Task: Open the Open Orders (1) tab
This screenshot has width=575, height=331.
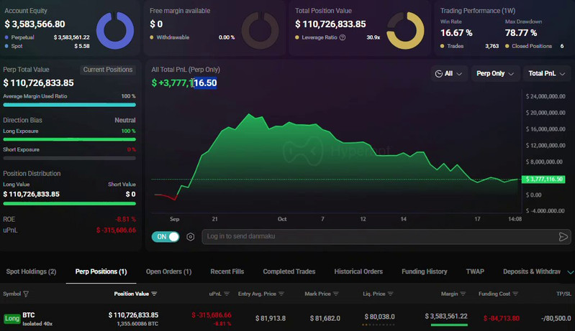Action: tap(168, 271)
